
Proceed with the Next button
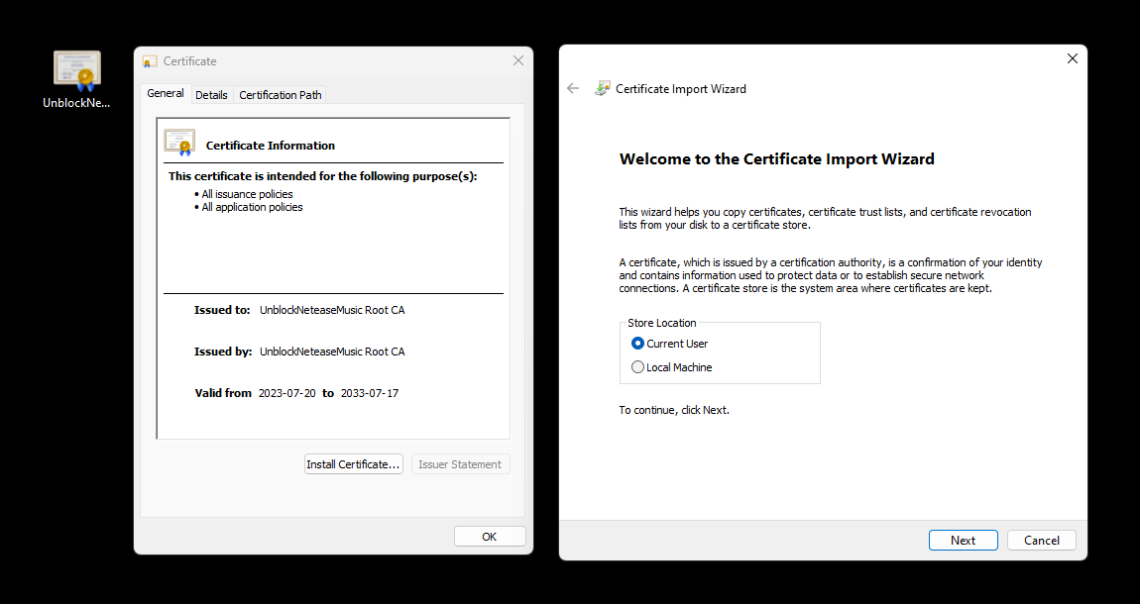(963, 540)
